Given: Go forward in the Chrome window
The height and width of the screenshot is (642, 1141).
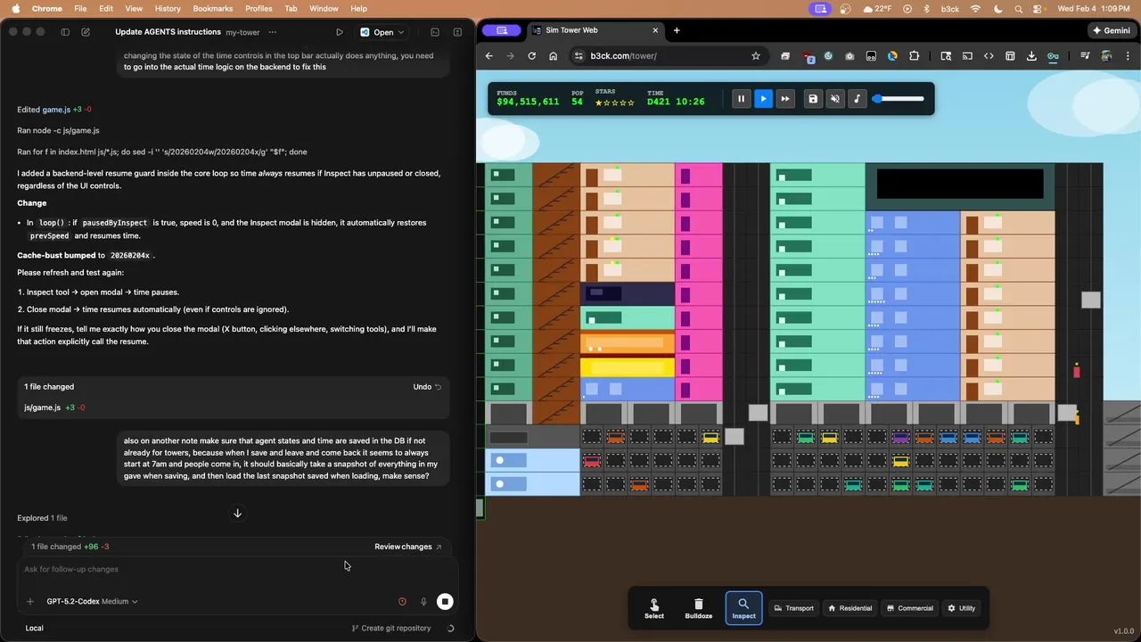Looking at the screenshot, I should (x=511, y=56).
